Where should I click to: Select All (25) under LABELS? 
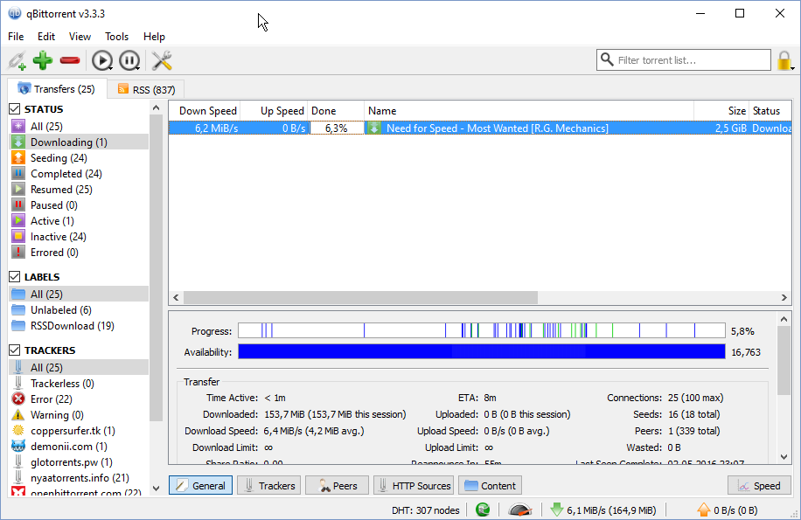tap(79, 295)
